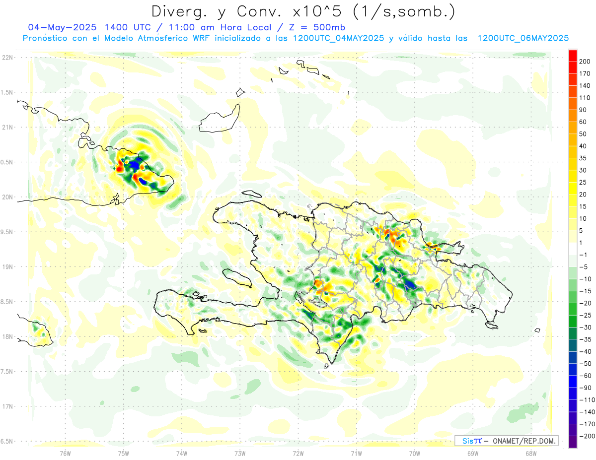Click the '21N' latitude label
This screenshot has height=460, width=596.
click(7, 128)
